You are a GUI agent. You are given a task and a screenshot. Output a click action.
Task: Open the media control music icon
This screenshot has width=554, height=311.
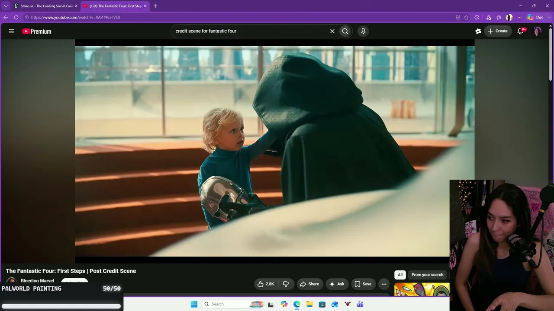pos(489,17)
